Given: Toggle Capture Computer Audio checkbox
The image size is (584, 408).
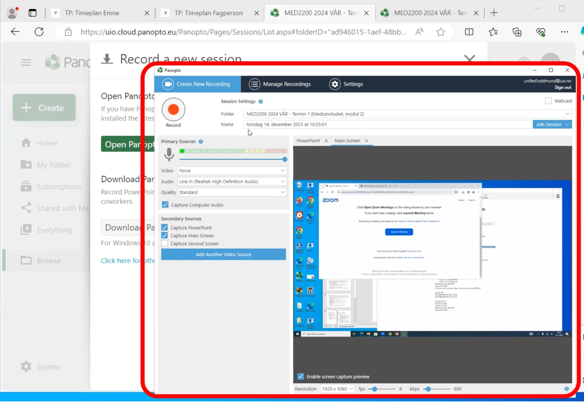Looking at the screenshot, I should [x=165, y=205].
